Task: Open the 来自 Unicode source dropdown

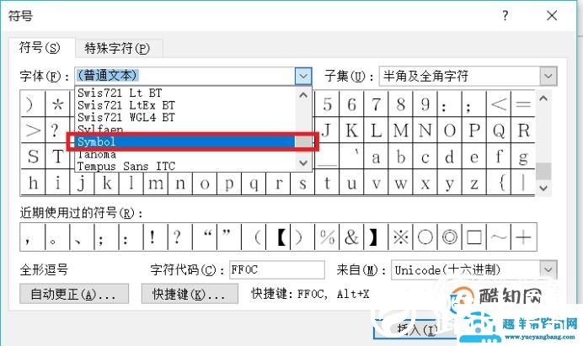Action: [548, 270]
